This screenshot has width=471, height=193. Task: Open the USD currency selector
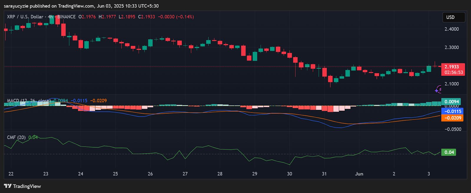pos(454,17)
